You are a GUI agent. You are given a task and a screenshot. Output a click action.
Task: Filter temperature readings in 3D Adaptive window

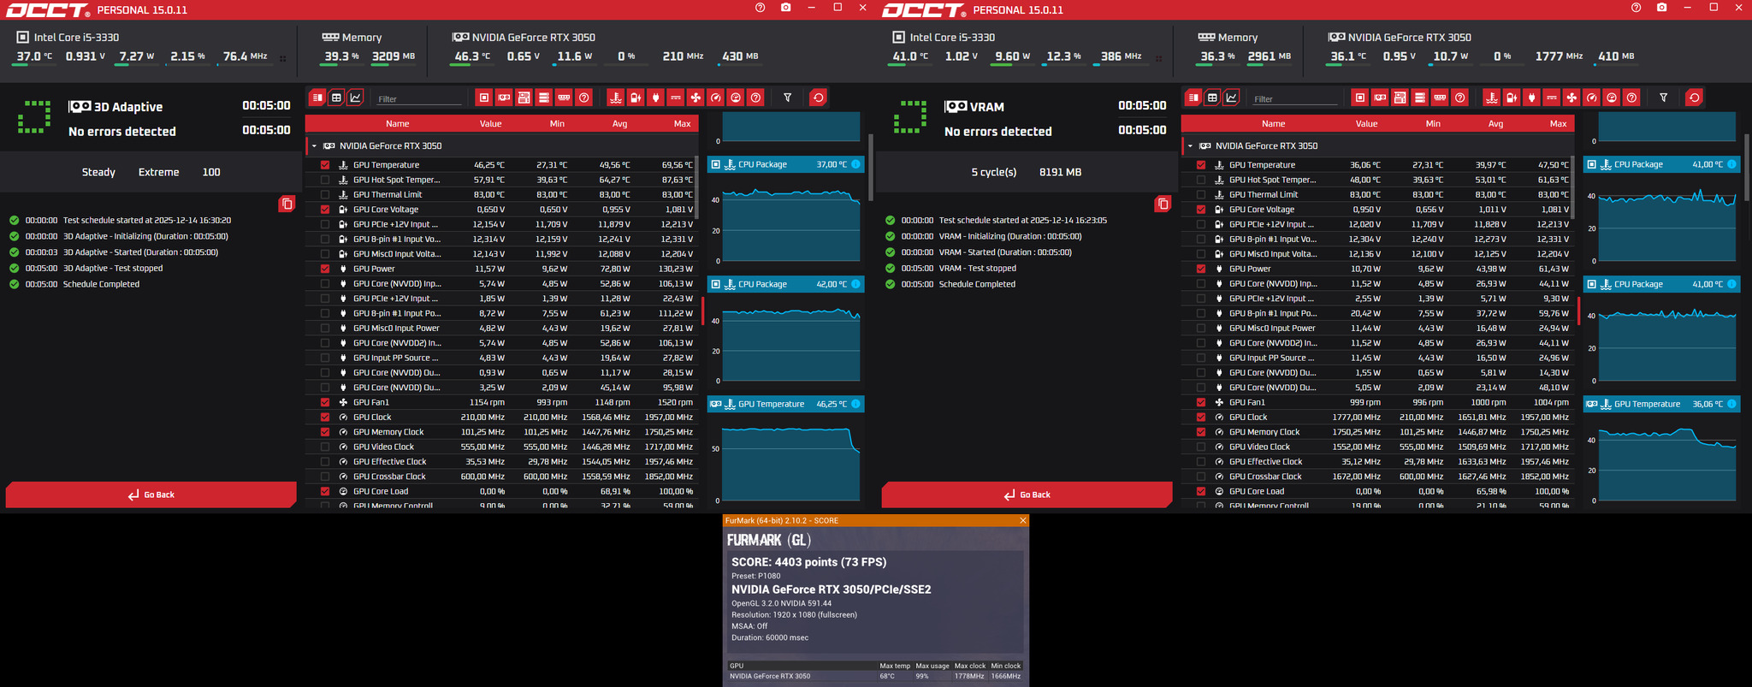click(x=615, y=98)
